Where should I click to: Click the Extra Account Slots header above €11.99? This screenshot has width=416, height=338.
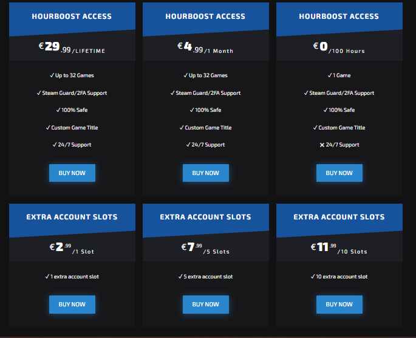point(339,217)
